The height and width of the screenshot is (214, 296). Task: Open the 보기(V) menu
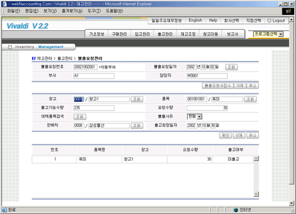pyautogui.click(x=50, y=11)
